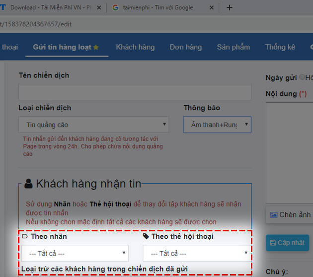313x277 pixels.
Task: Click the label icon next to Theo nhãn
Action: click(x=25, y=236)
